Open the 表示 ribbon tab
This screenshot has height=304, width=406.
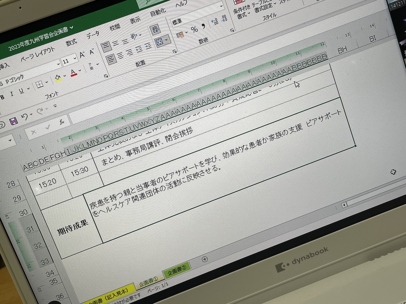pos(135,20)
